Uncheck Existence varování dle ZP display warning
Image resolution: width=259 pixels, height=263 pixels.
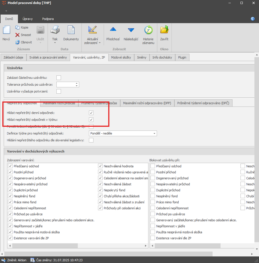[x=10, y=238]
